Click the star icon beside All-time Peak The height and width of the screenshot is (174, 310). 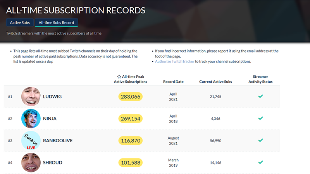coord(119,77)
